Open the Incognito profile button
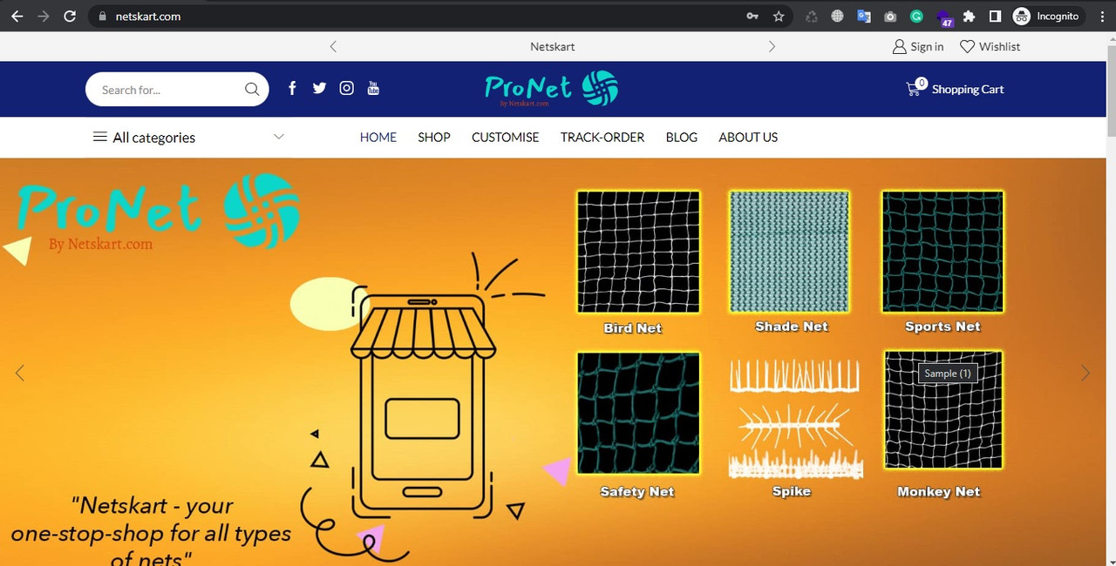Screen dimensions: 1116x566 point(1047,16)
